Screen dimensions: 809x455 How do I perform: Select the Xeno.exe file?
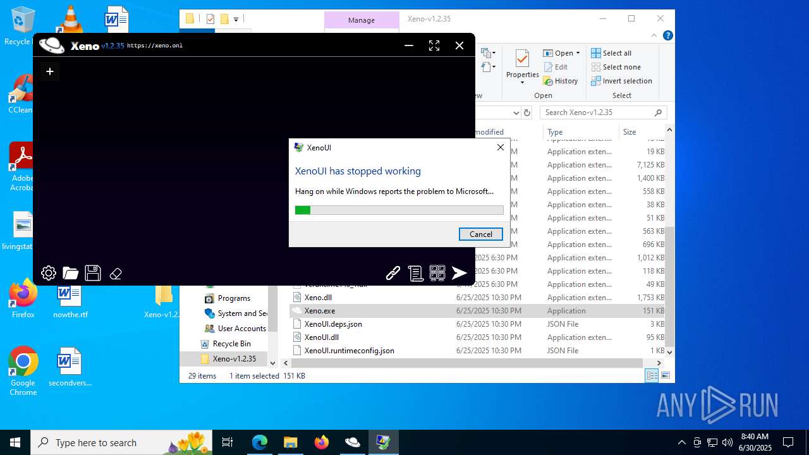click(320, 311)
